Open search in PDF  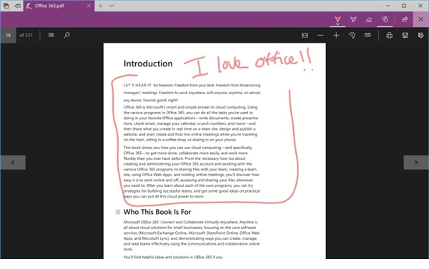point(66,35)
